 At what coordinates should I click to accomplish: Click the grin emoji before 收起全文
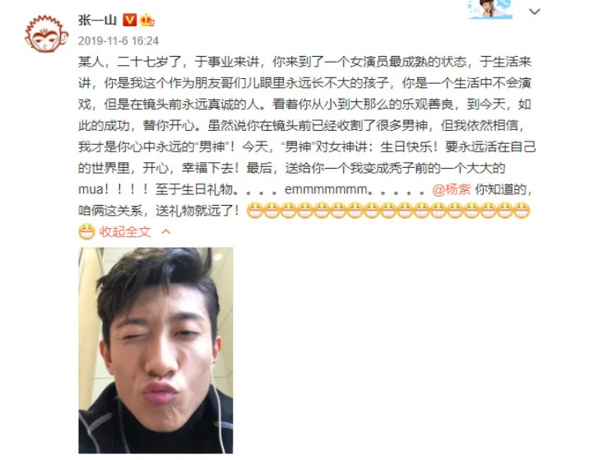click(86, 231)
